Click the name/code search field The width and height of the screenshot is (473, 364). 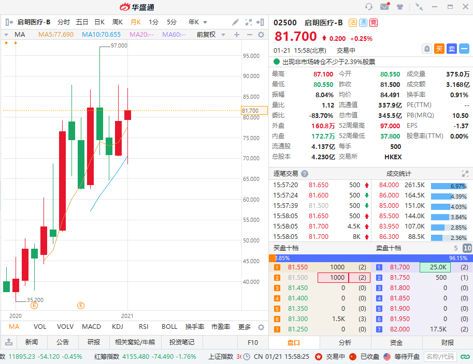[440, 357]
